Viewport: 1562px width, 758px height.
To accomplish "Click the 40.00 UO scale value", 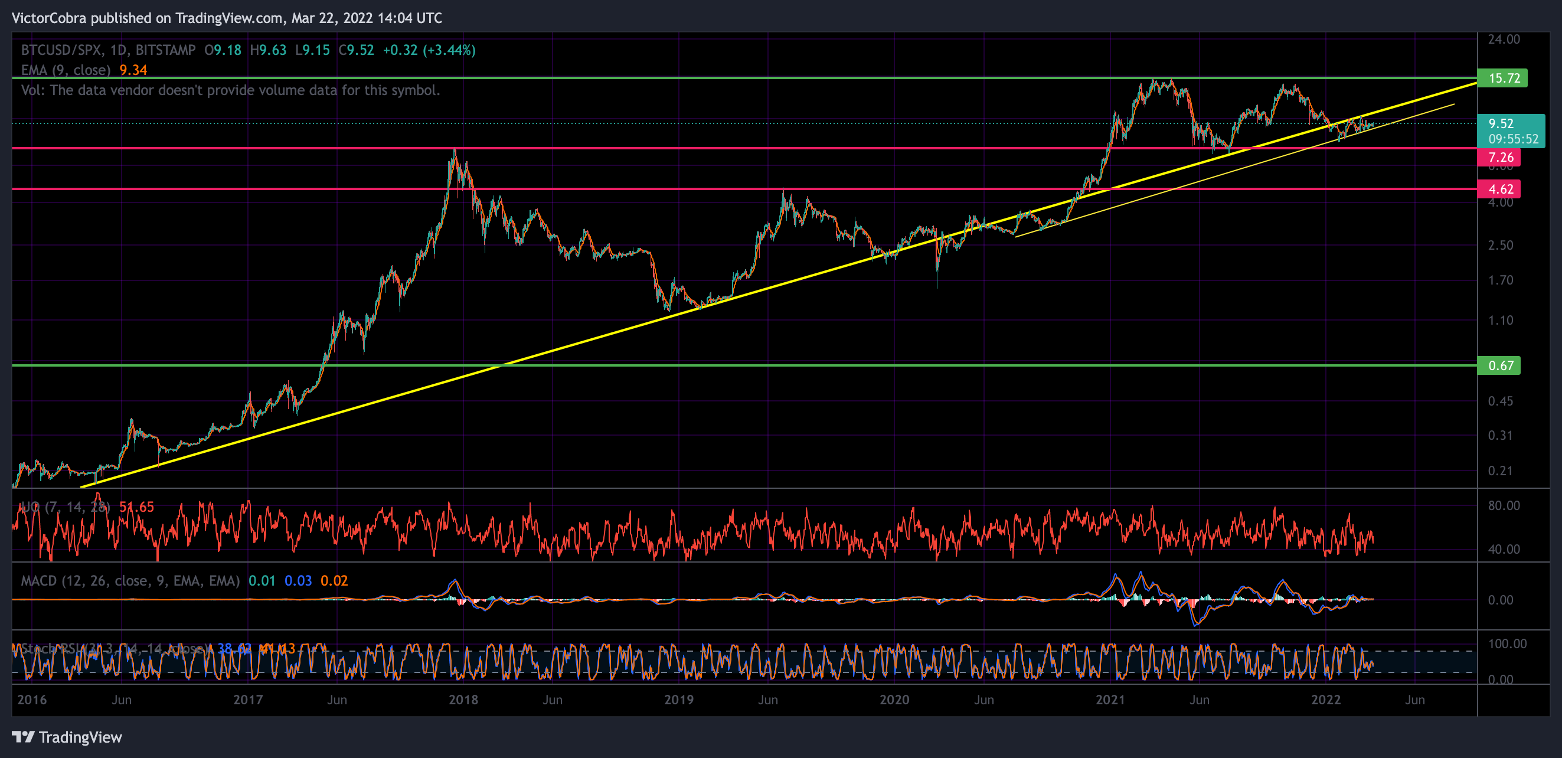I will [x=1504, y=550].
